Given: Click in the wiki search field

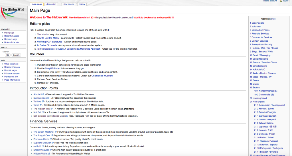Looking at the screenshot, I should pyautogui.click(x=13, y=52).
